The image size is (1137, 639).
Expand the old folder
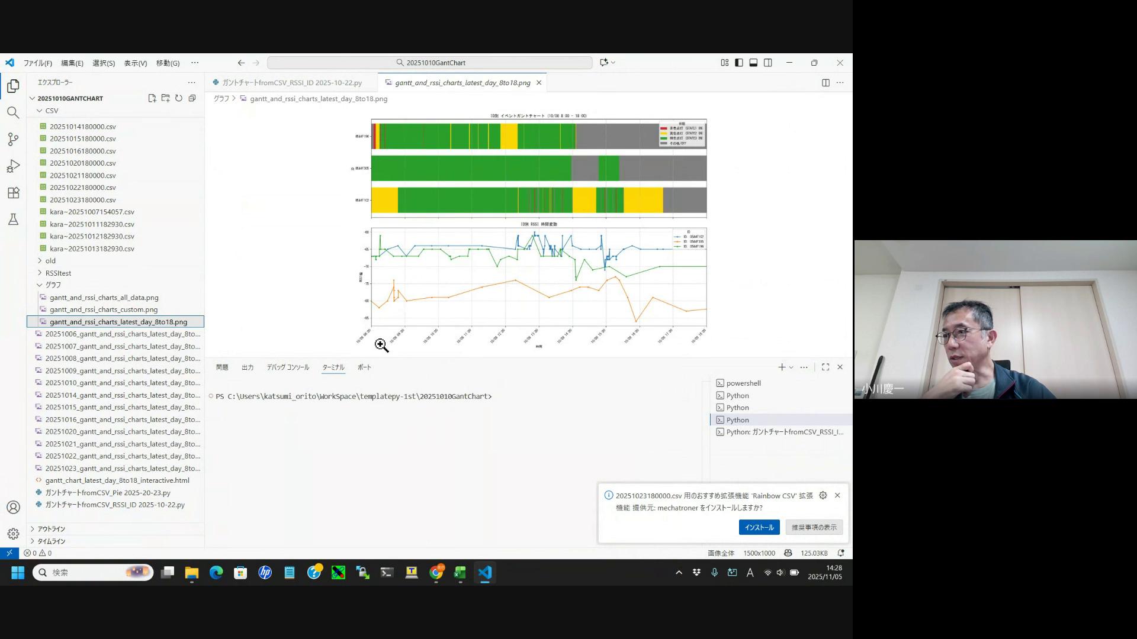coord(50,261)
